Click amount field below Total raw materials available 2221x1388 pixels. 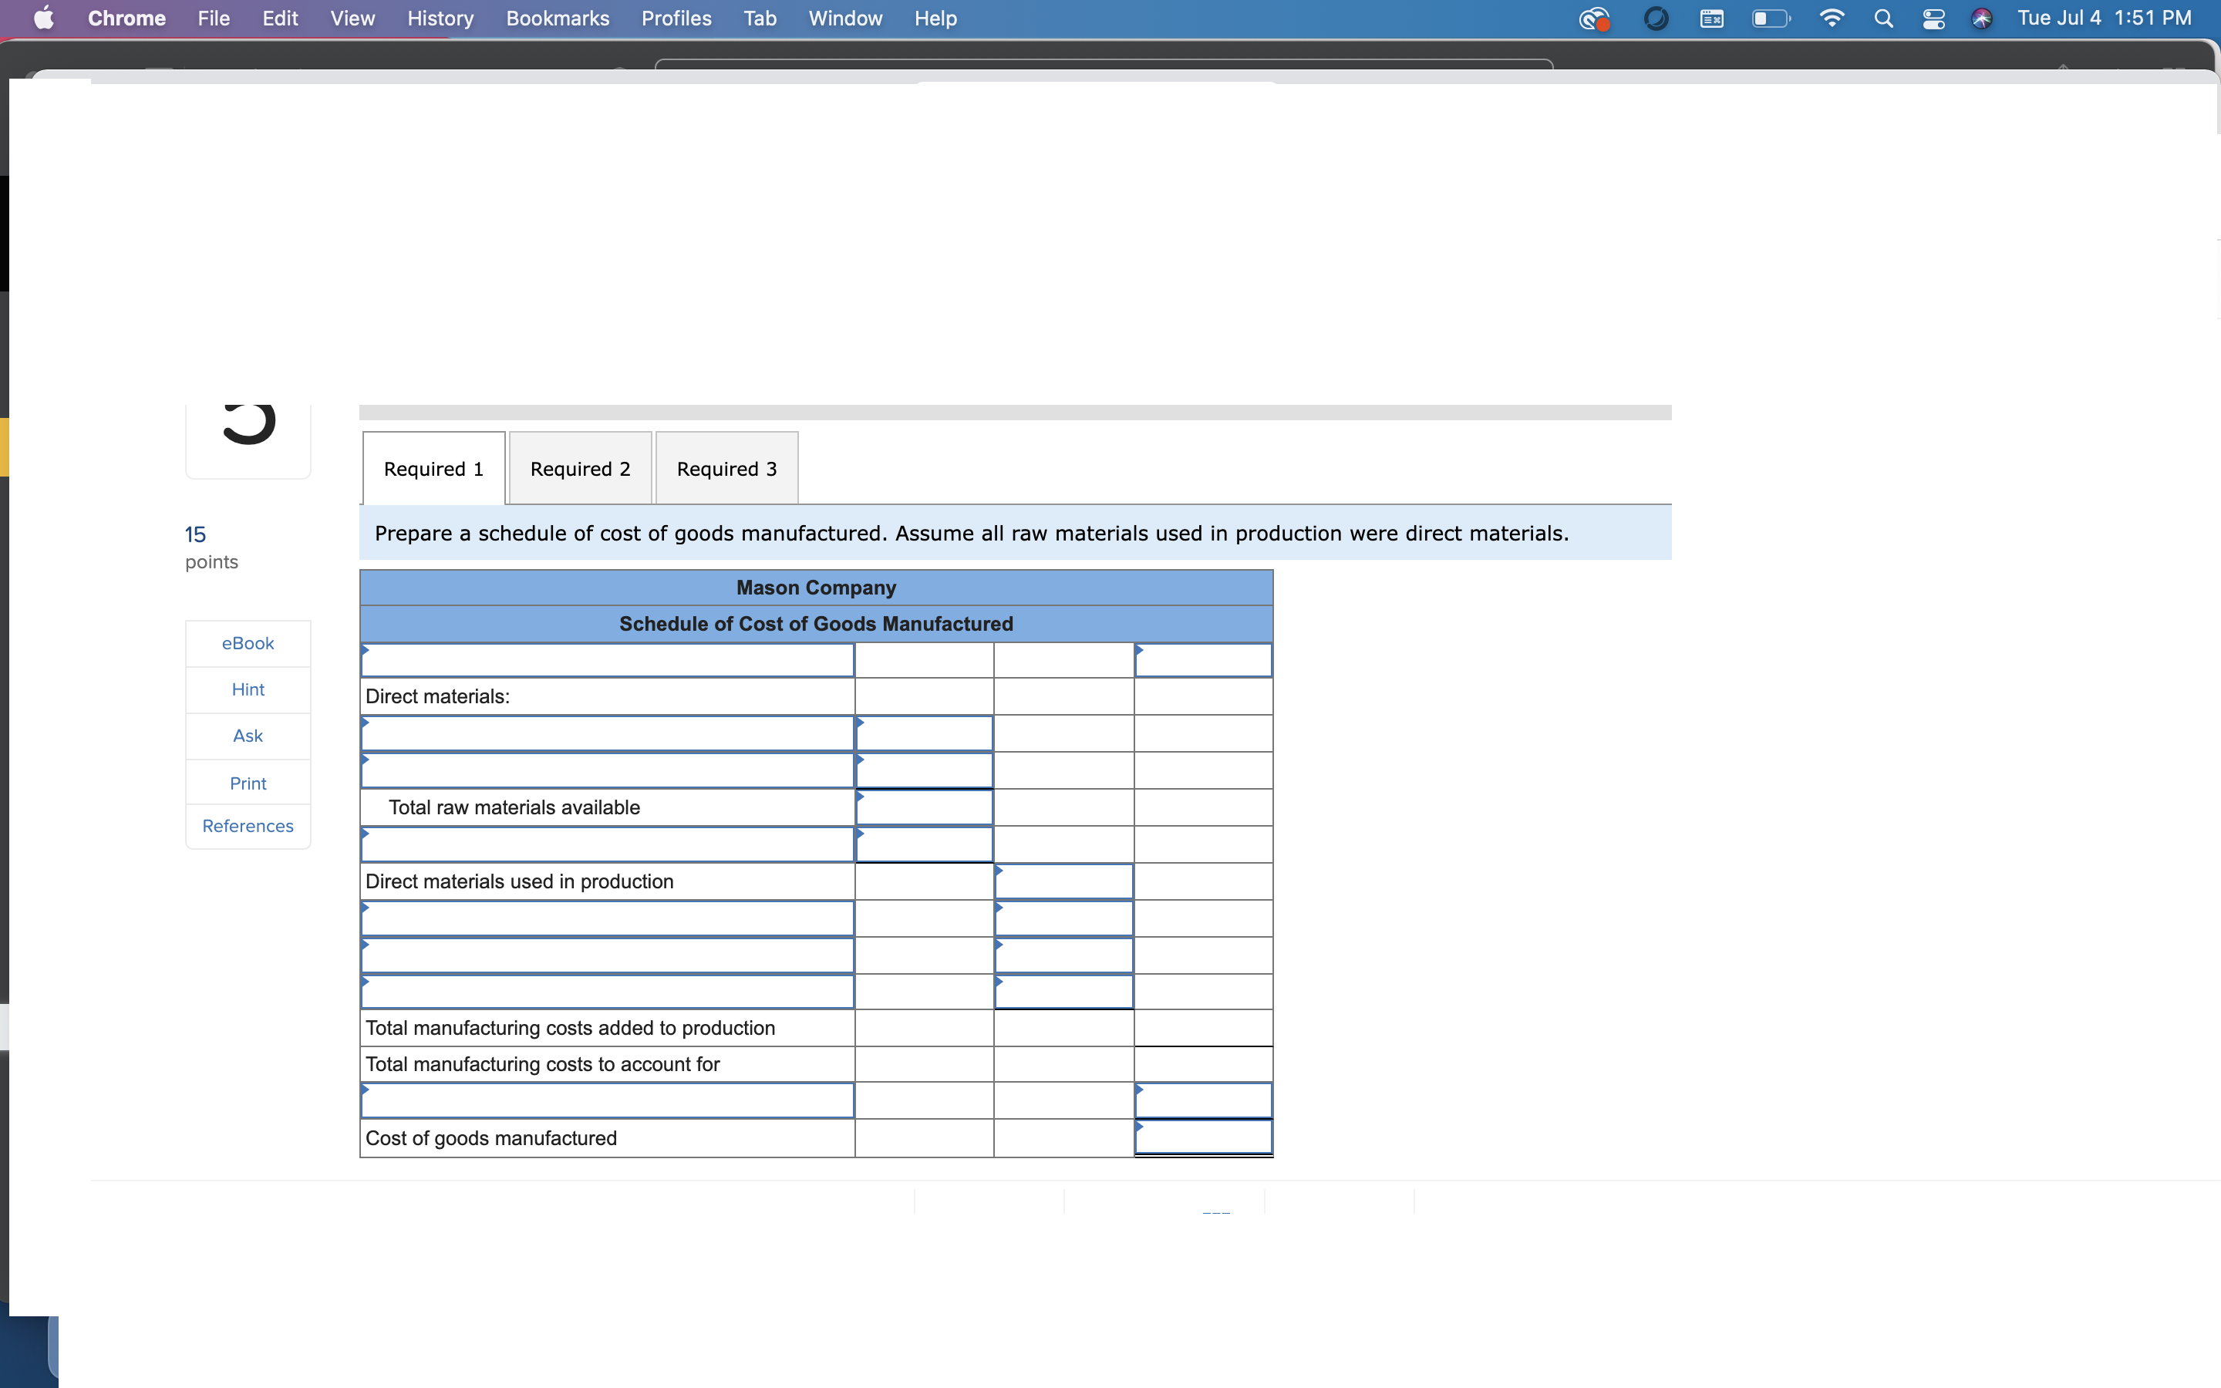924,844
